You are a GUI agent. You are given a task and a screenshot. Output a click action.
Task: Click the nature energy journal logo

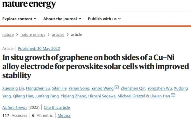tap(29, 4)
